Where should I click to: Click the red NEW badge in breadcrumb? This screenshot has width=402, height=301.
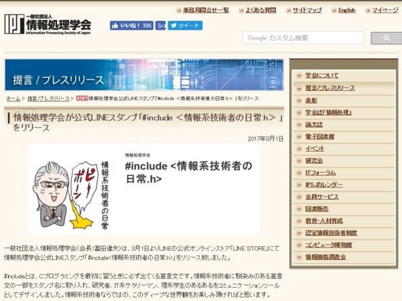[x=82, y=98]
